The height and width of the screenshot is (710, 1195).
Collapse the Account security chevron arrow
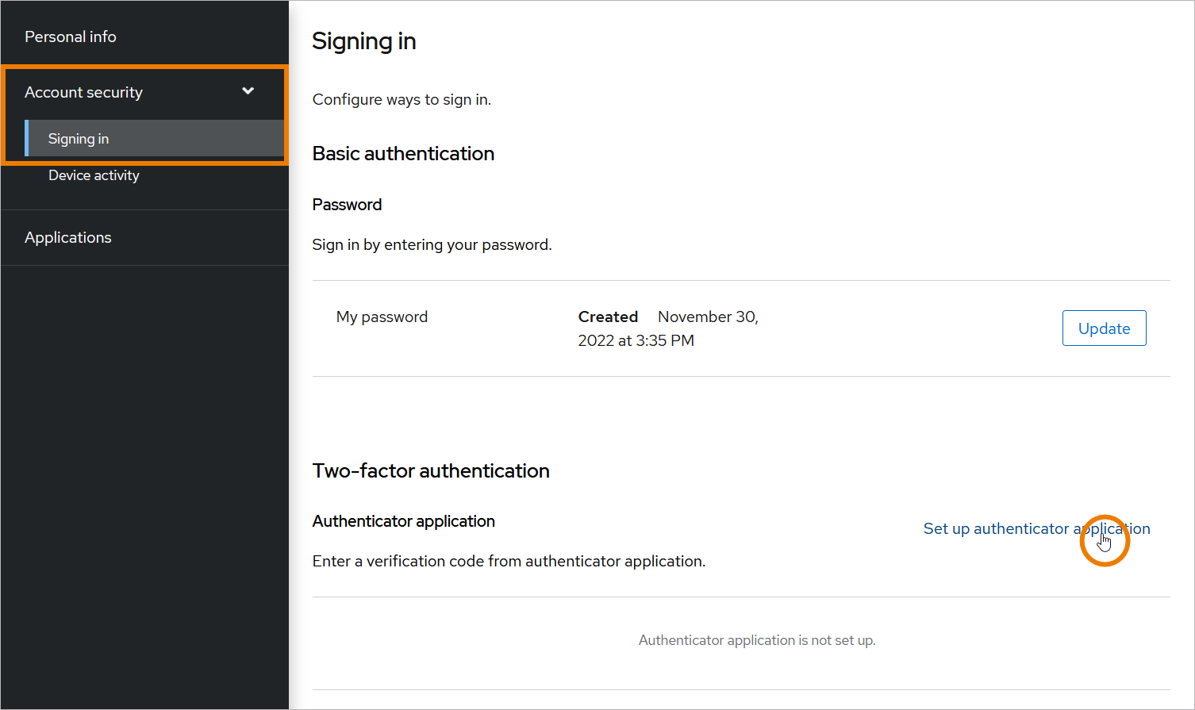point(248,91)
